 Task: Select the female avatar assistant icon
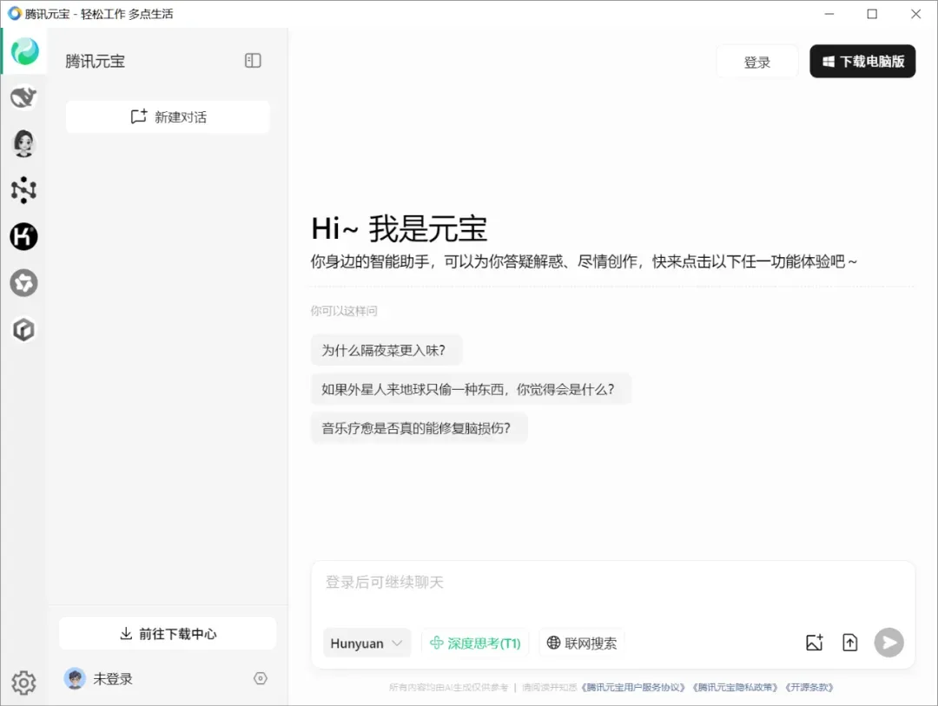click(x=24, y=143)
